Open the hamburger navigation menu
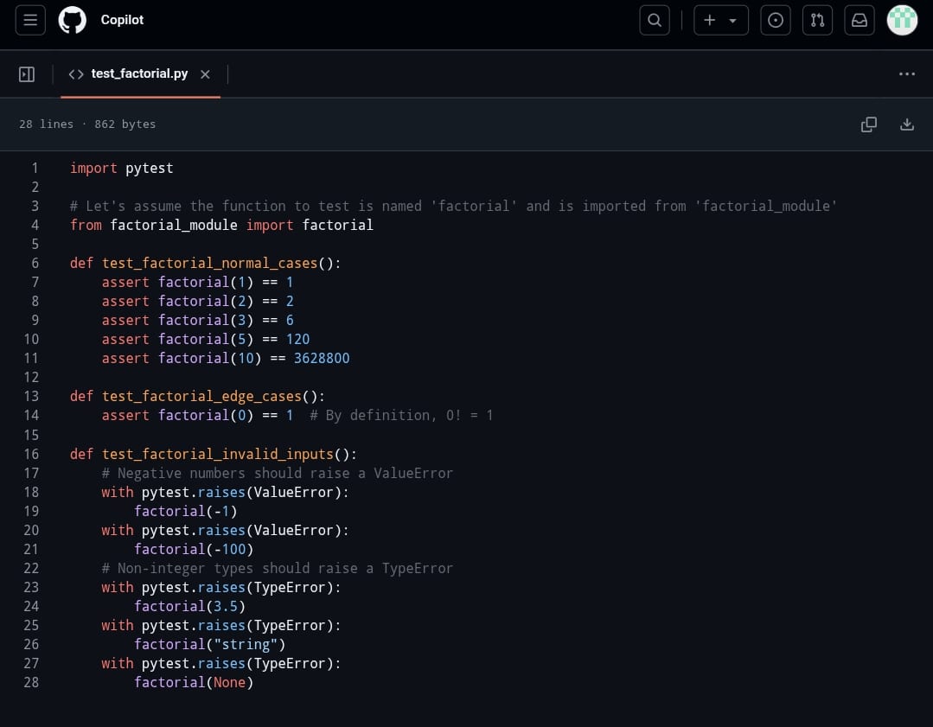The image size is (933, 727). pyautogui.click(x=30, y=20)
